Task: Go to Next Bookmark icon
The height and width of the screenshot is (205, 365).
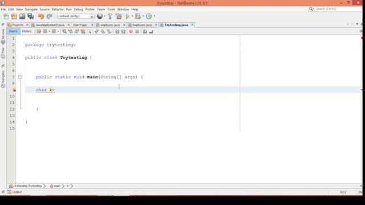Action: pyautogui.click(x=103, y=31)
